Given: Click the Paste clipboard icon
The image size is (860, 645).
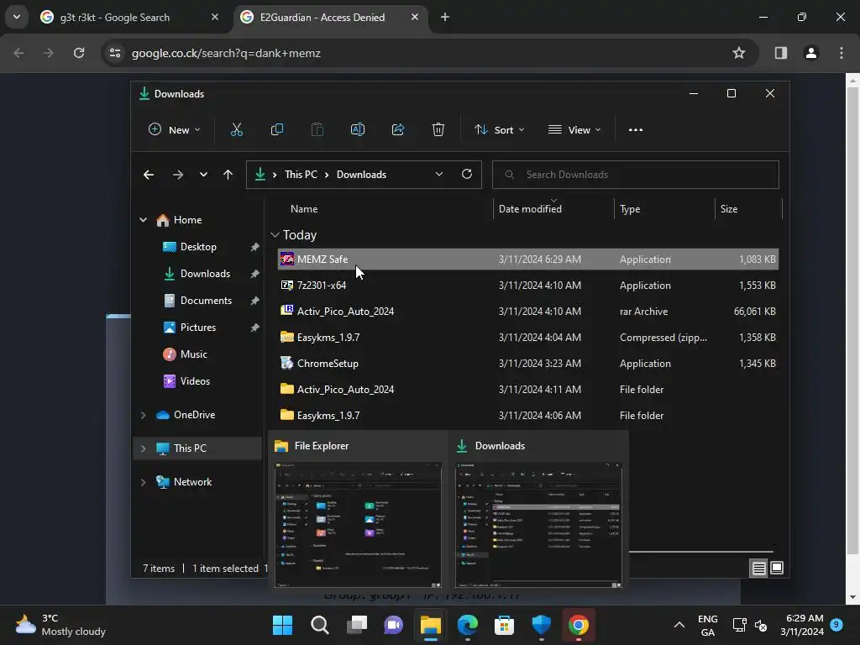Looking at the screenshot, I should point(317,130).
